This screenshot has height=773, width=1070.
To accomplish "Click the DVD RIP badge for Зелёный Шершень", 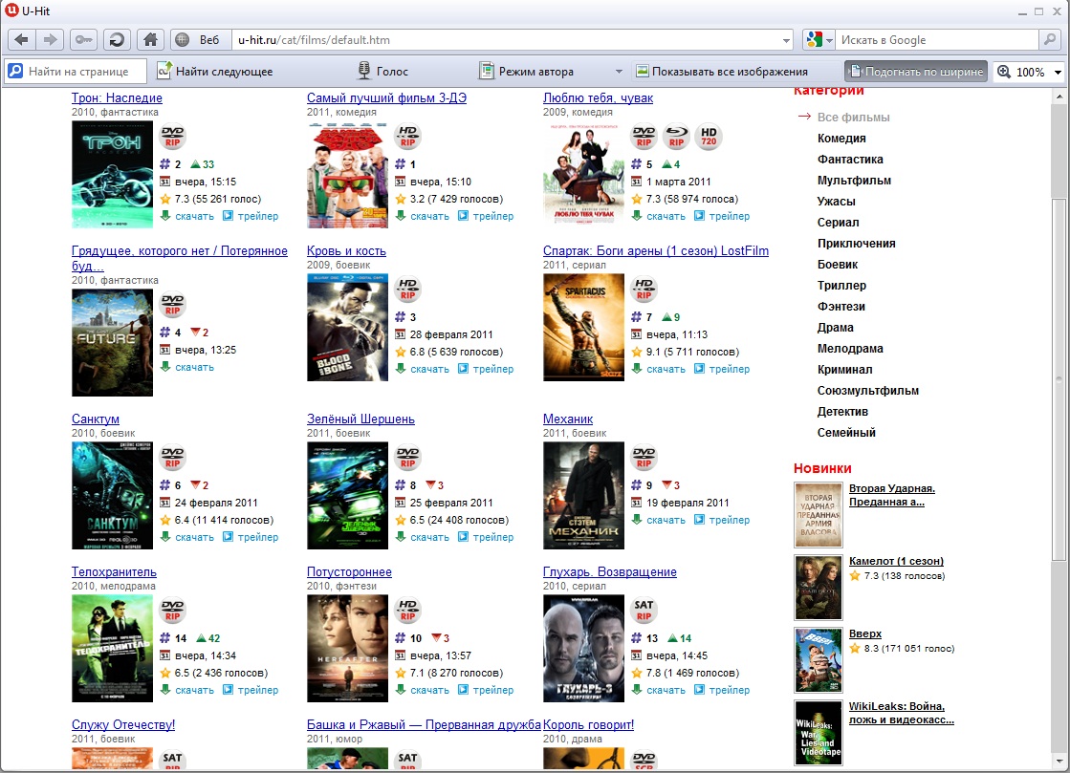I will pos(408,458).
